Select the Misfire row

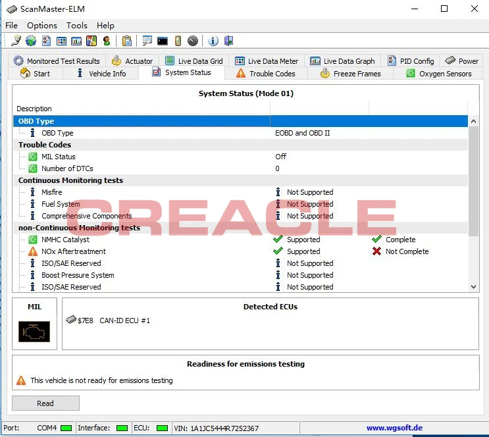coord(240,192)
